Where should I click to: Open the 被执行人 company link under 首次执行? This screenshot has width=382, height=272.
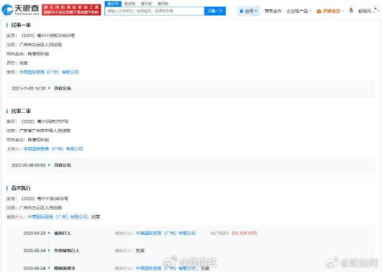[x=58, y=217]
